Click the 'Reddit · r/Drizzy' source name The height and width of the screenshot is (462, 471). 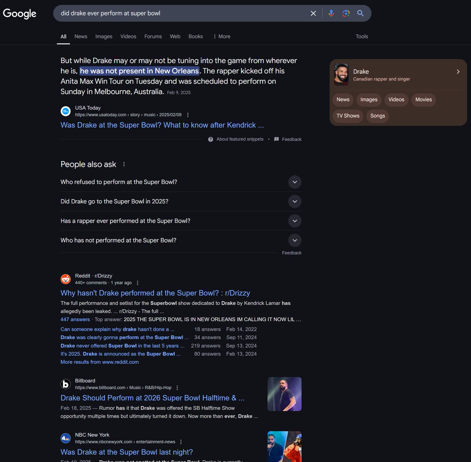(x=94, y=276)
